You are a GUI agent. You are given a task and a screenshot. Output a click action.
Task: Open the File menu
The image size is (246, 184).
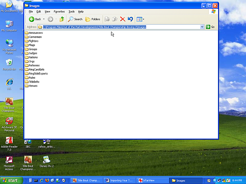click(x=31, y=11)
